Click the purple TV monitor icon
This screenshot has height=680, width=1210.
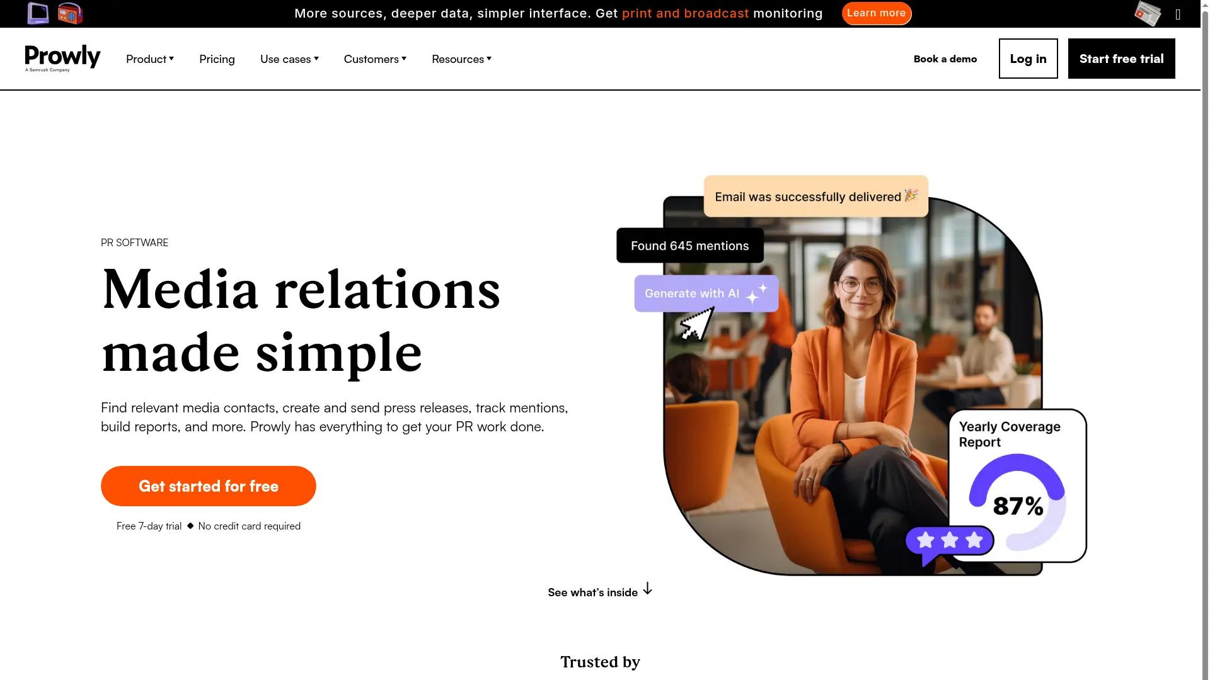(x=38, y=13)
